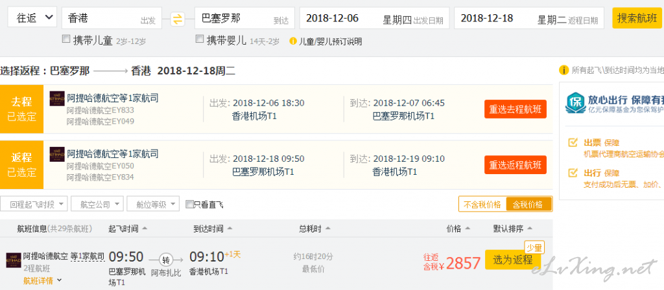Click the Etihad logo in the 返程 row

coord(57,154)
